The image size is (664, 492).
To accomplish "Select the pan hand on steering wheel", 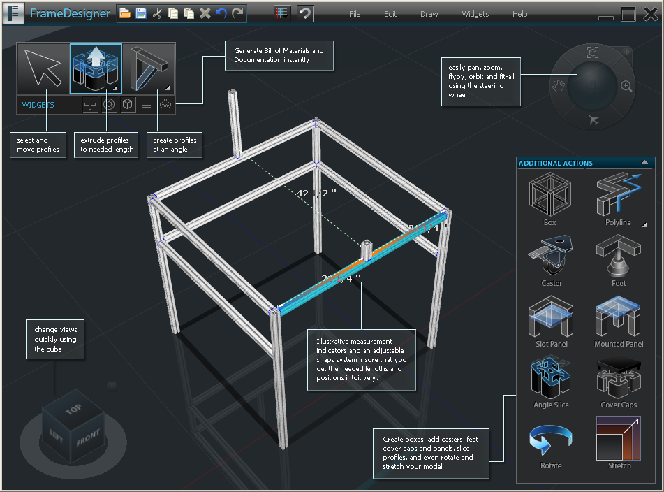I will tap(559, 87).
